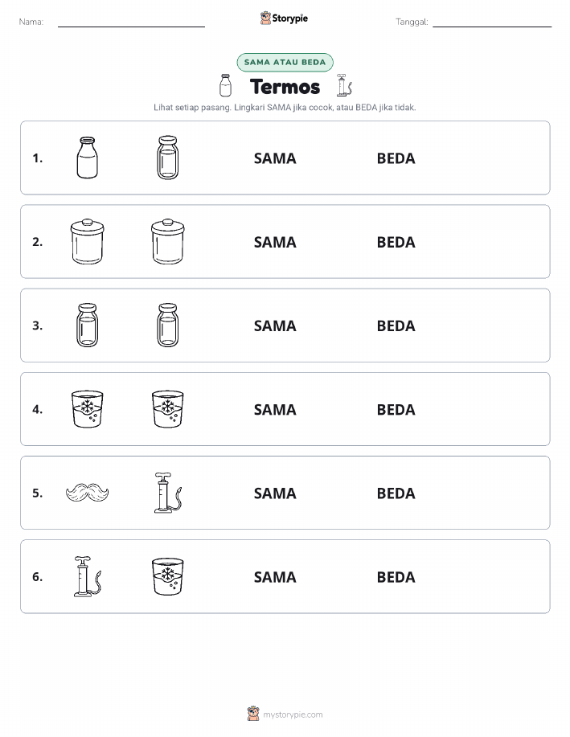The image size is (570, 737).
Task: Click the SAMA ATAU BEDA badge
Action: click(x=285, y=62)
